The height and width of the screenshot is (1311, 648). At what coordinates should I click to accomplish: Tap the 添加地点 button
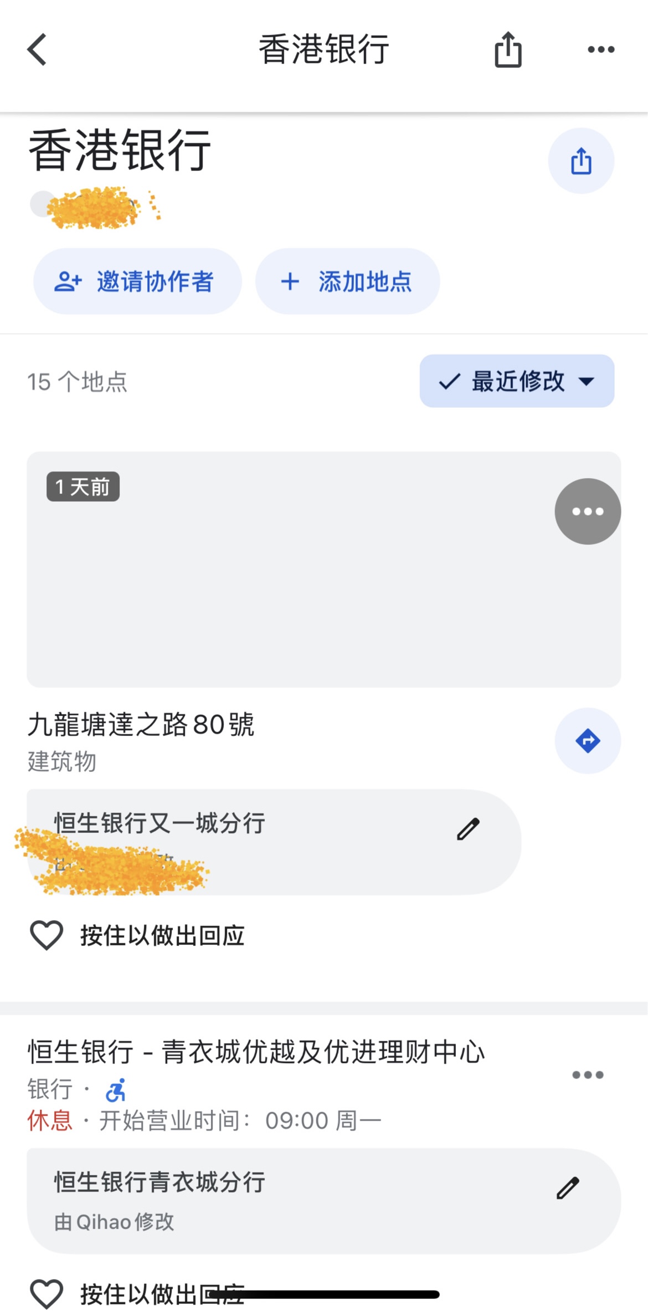(347, 281)
